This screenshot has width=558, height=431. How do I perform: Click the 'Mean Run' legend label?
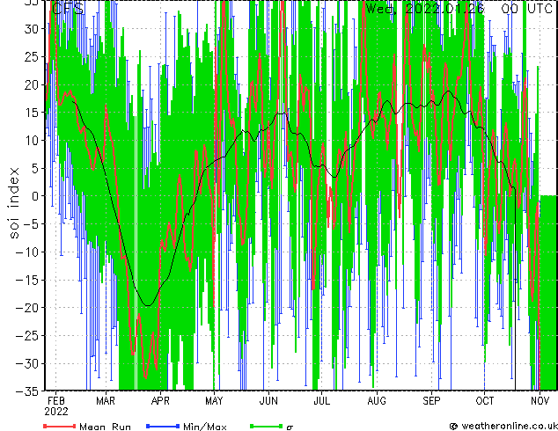[105, 427]
